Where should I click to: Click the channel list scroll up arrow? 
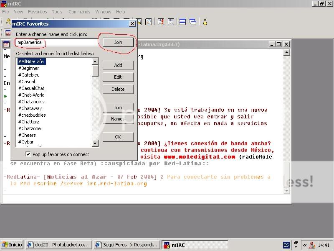coord(95,61)
